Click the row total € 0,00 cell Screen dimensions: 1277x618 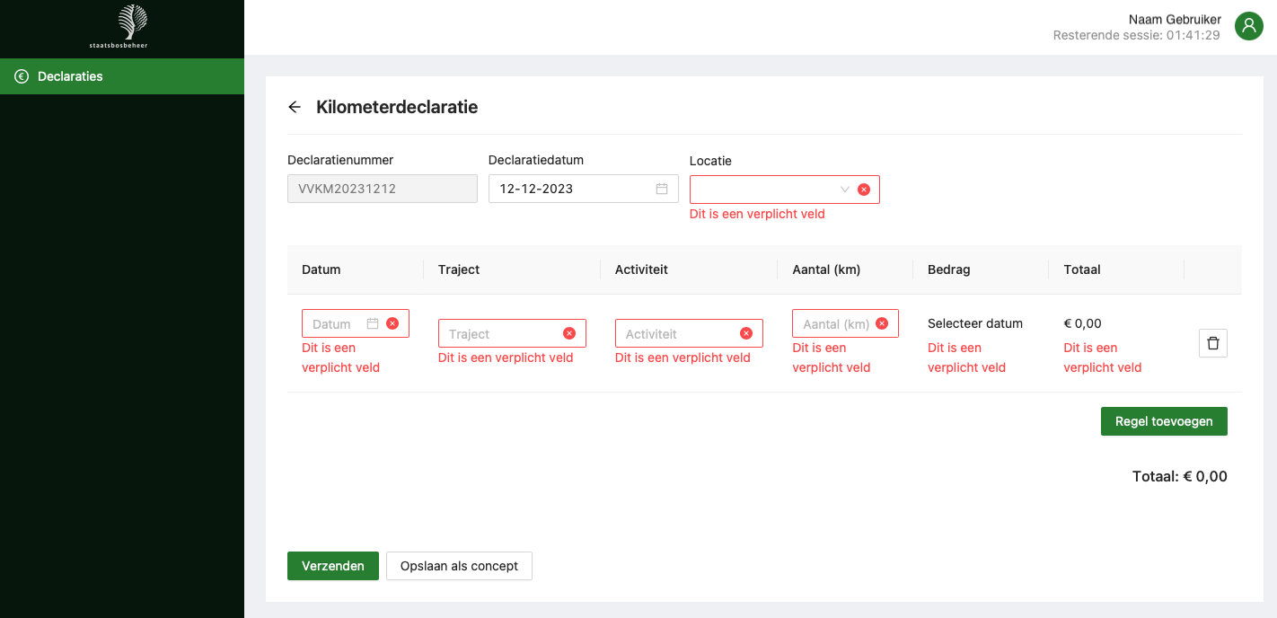(x=1083, y=323)
